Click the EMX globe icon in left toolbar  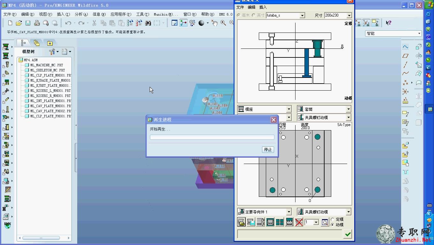pos(7,225)
